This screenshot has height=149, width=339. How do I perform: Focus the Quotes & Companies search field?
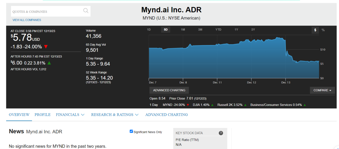click(46, 11)
